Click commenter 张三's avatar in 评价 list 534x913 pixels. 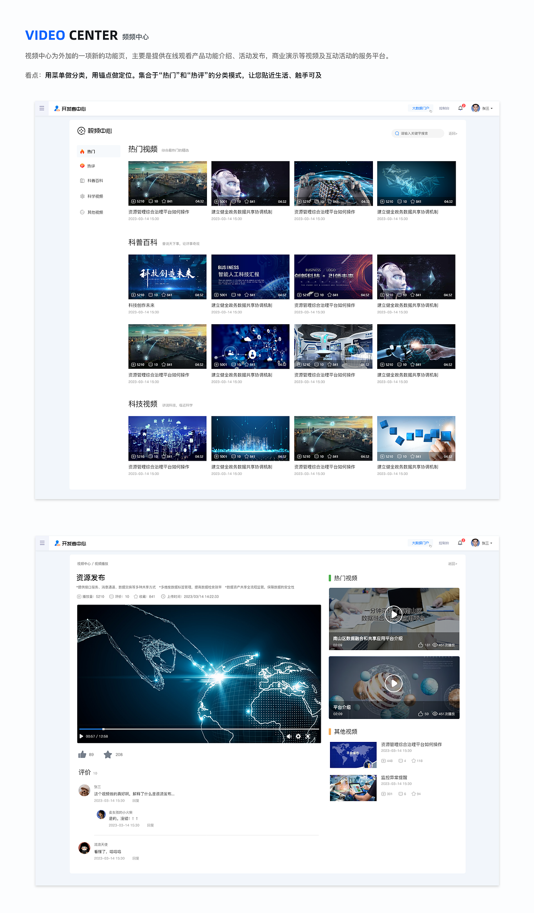point(84,790)
